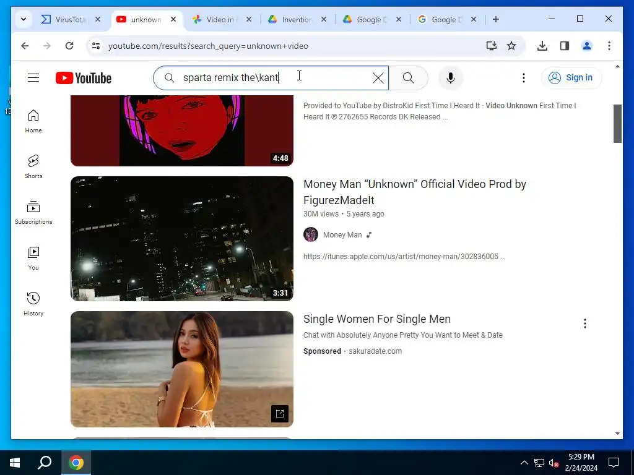Open the red face video thumbnail
The width and height of the screenshot is (634, 475).
click(x=182, y=131)
